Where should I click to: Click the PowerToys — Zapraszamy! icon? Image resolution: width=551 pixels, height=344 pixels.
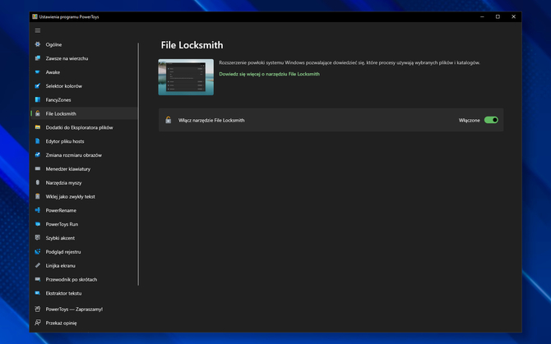coord(38,309)
